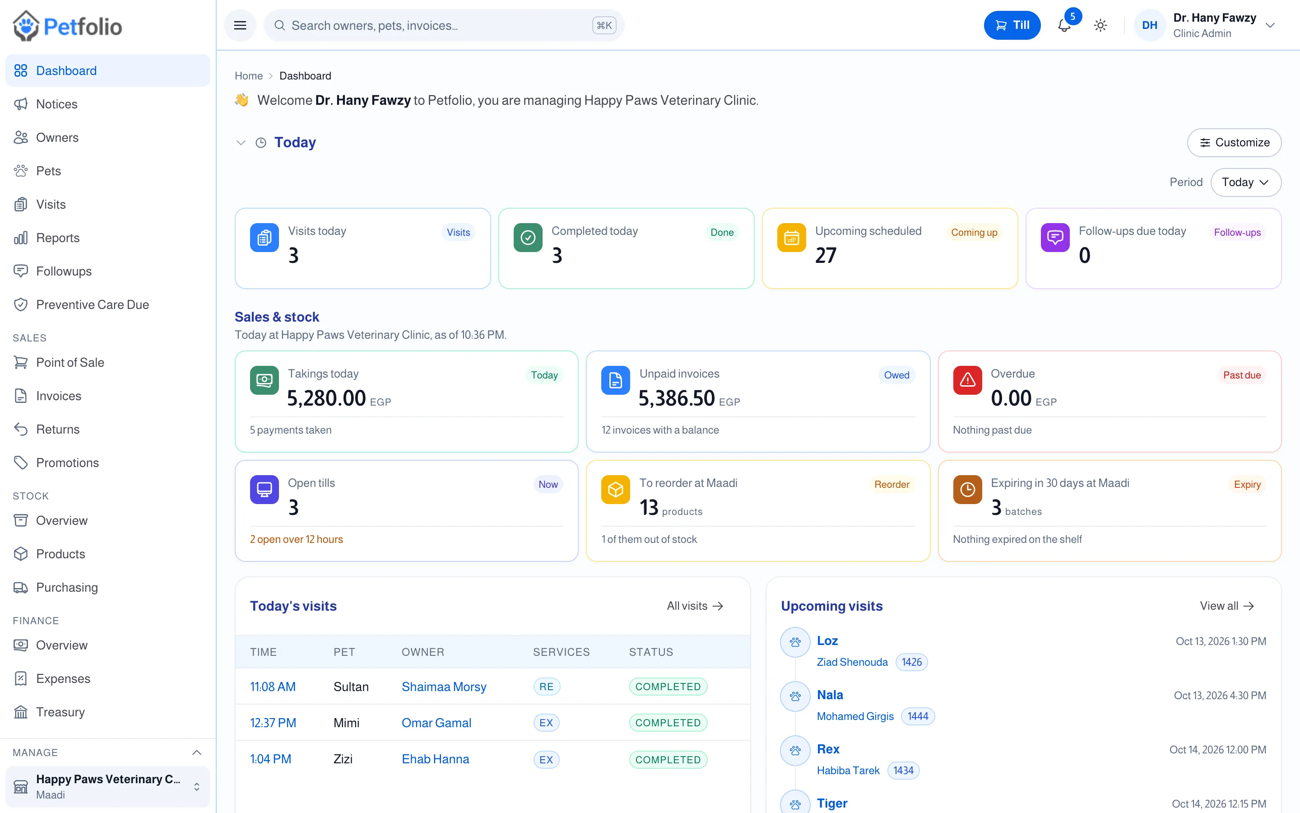The width and height of the screenshot is (1300, 813).
Task: Collapse the Today section chevron
Action: click(241, 142)
